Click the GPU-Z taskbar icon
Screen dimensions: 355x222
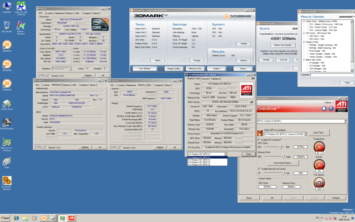(62, 218)
